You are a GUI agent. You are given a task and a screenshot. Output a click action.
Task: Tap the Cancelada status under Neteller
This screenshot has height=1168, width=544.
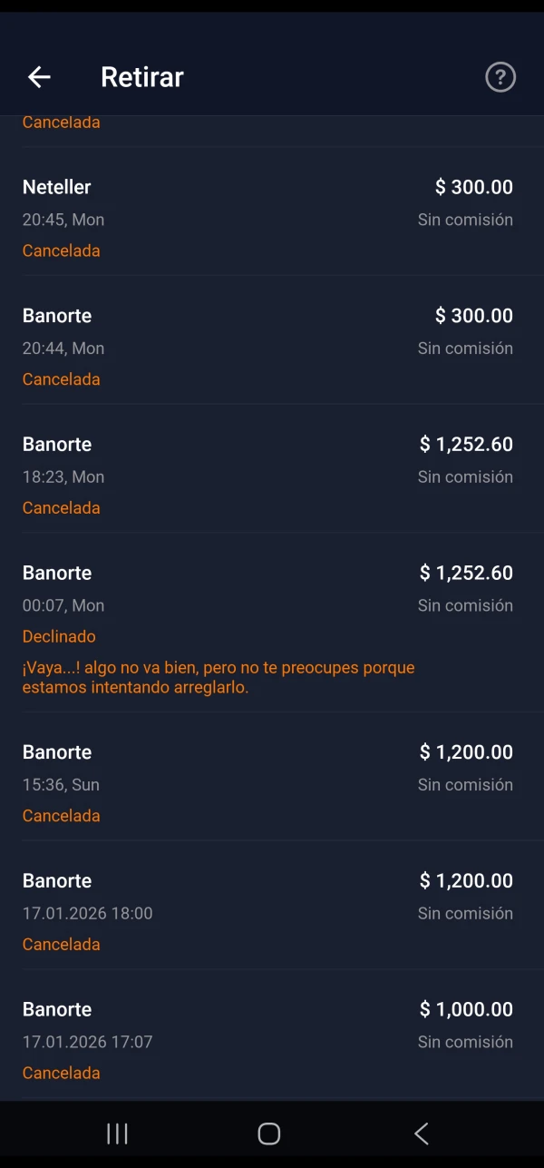(61, 250)
